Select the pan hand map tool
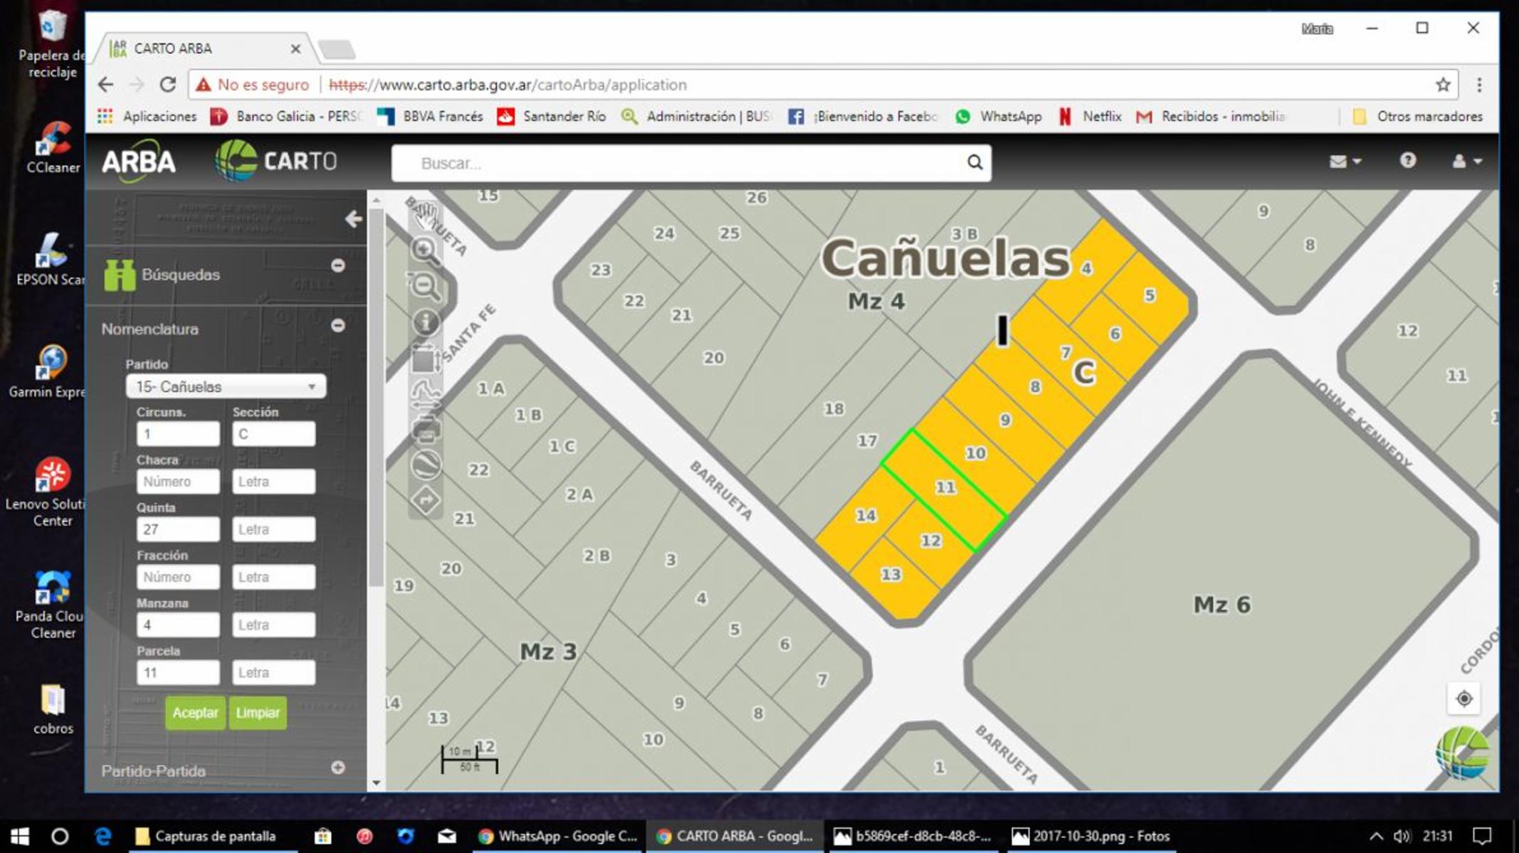The width and height of the screenshot is (1519, 853). (x=426, y=216)
